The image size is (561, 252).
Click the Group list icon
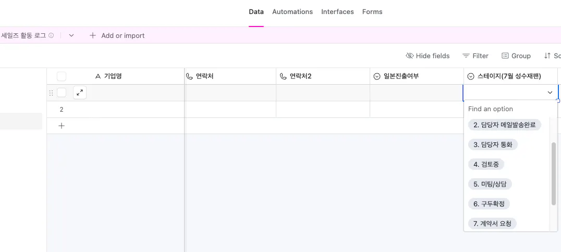505,56
